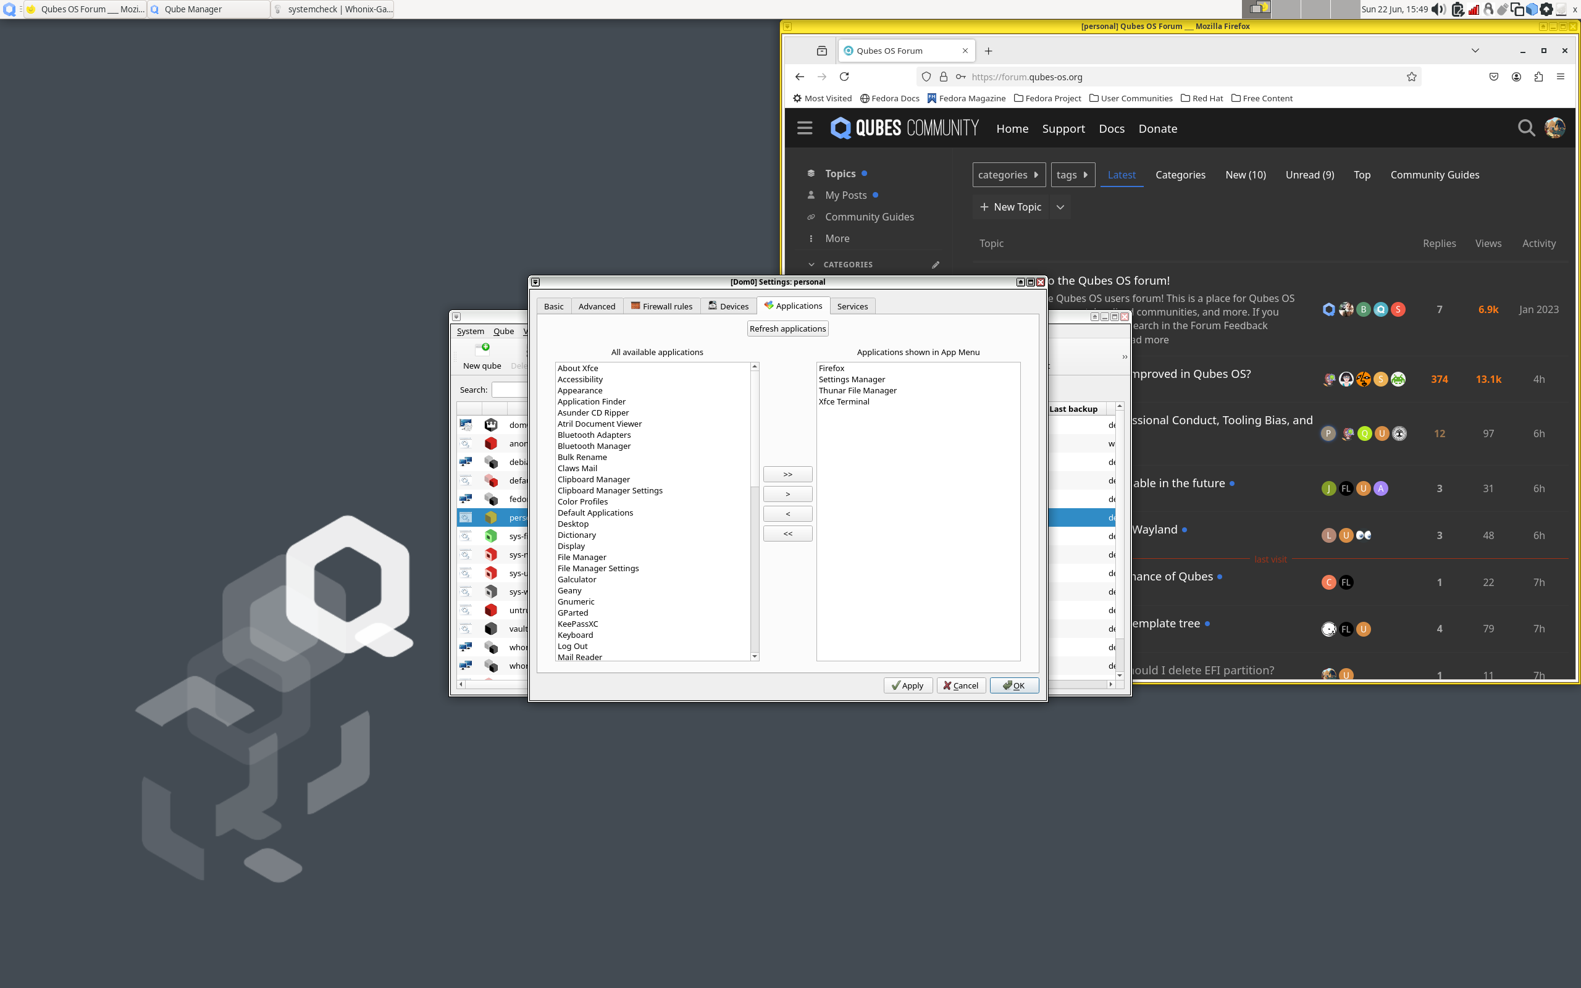Open the Qube menu in Qube Manager
Screen dimensions: 1581x988
click(x=503, y=332)
